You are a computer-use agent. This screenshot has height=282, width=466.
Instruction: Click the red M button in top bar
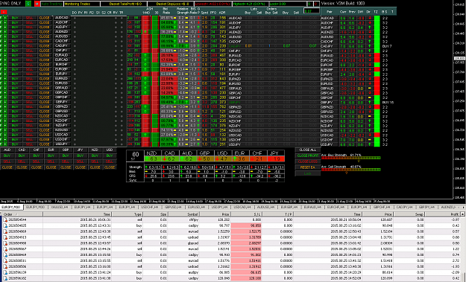(x=37, y=4)
